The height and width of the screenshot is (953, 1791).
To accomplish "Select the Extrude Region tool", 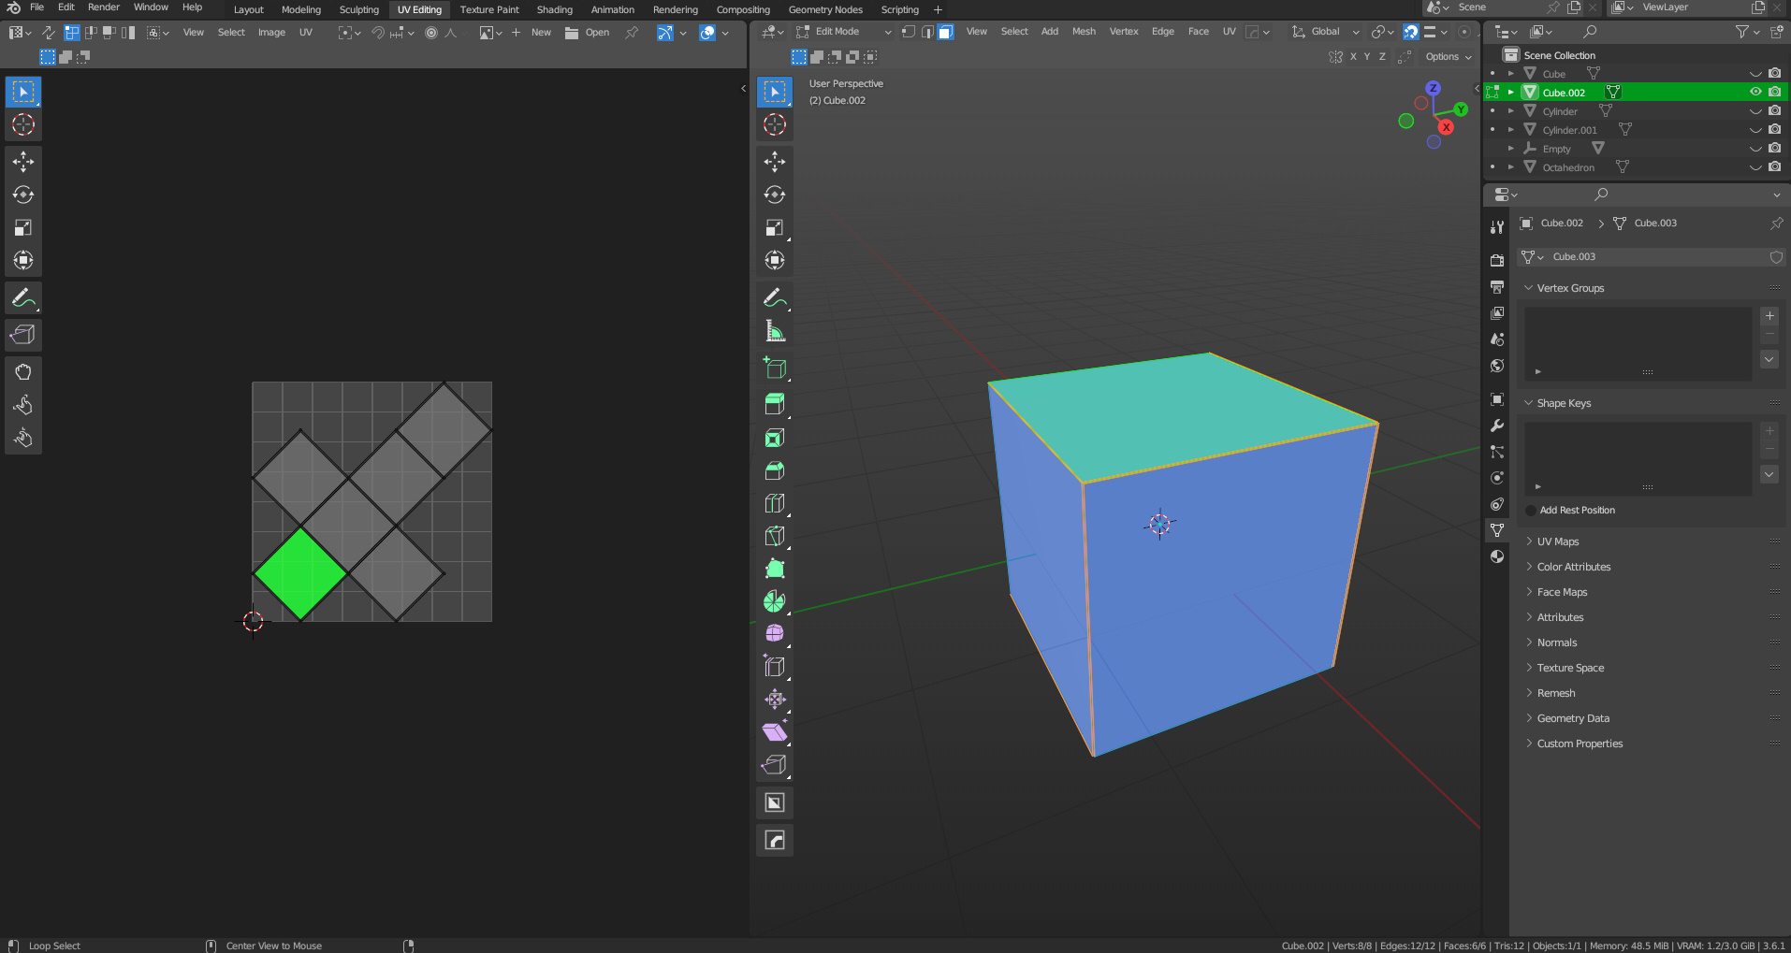I will coord(775,403).
